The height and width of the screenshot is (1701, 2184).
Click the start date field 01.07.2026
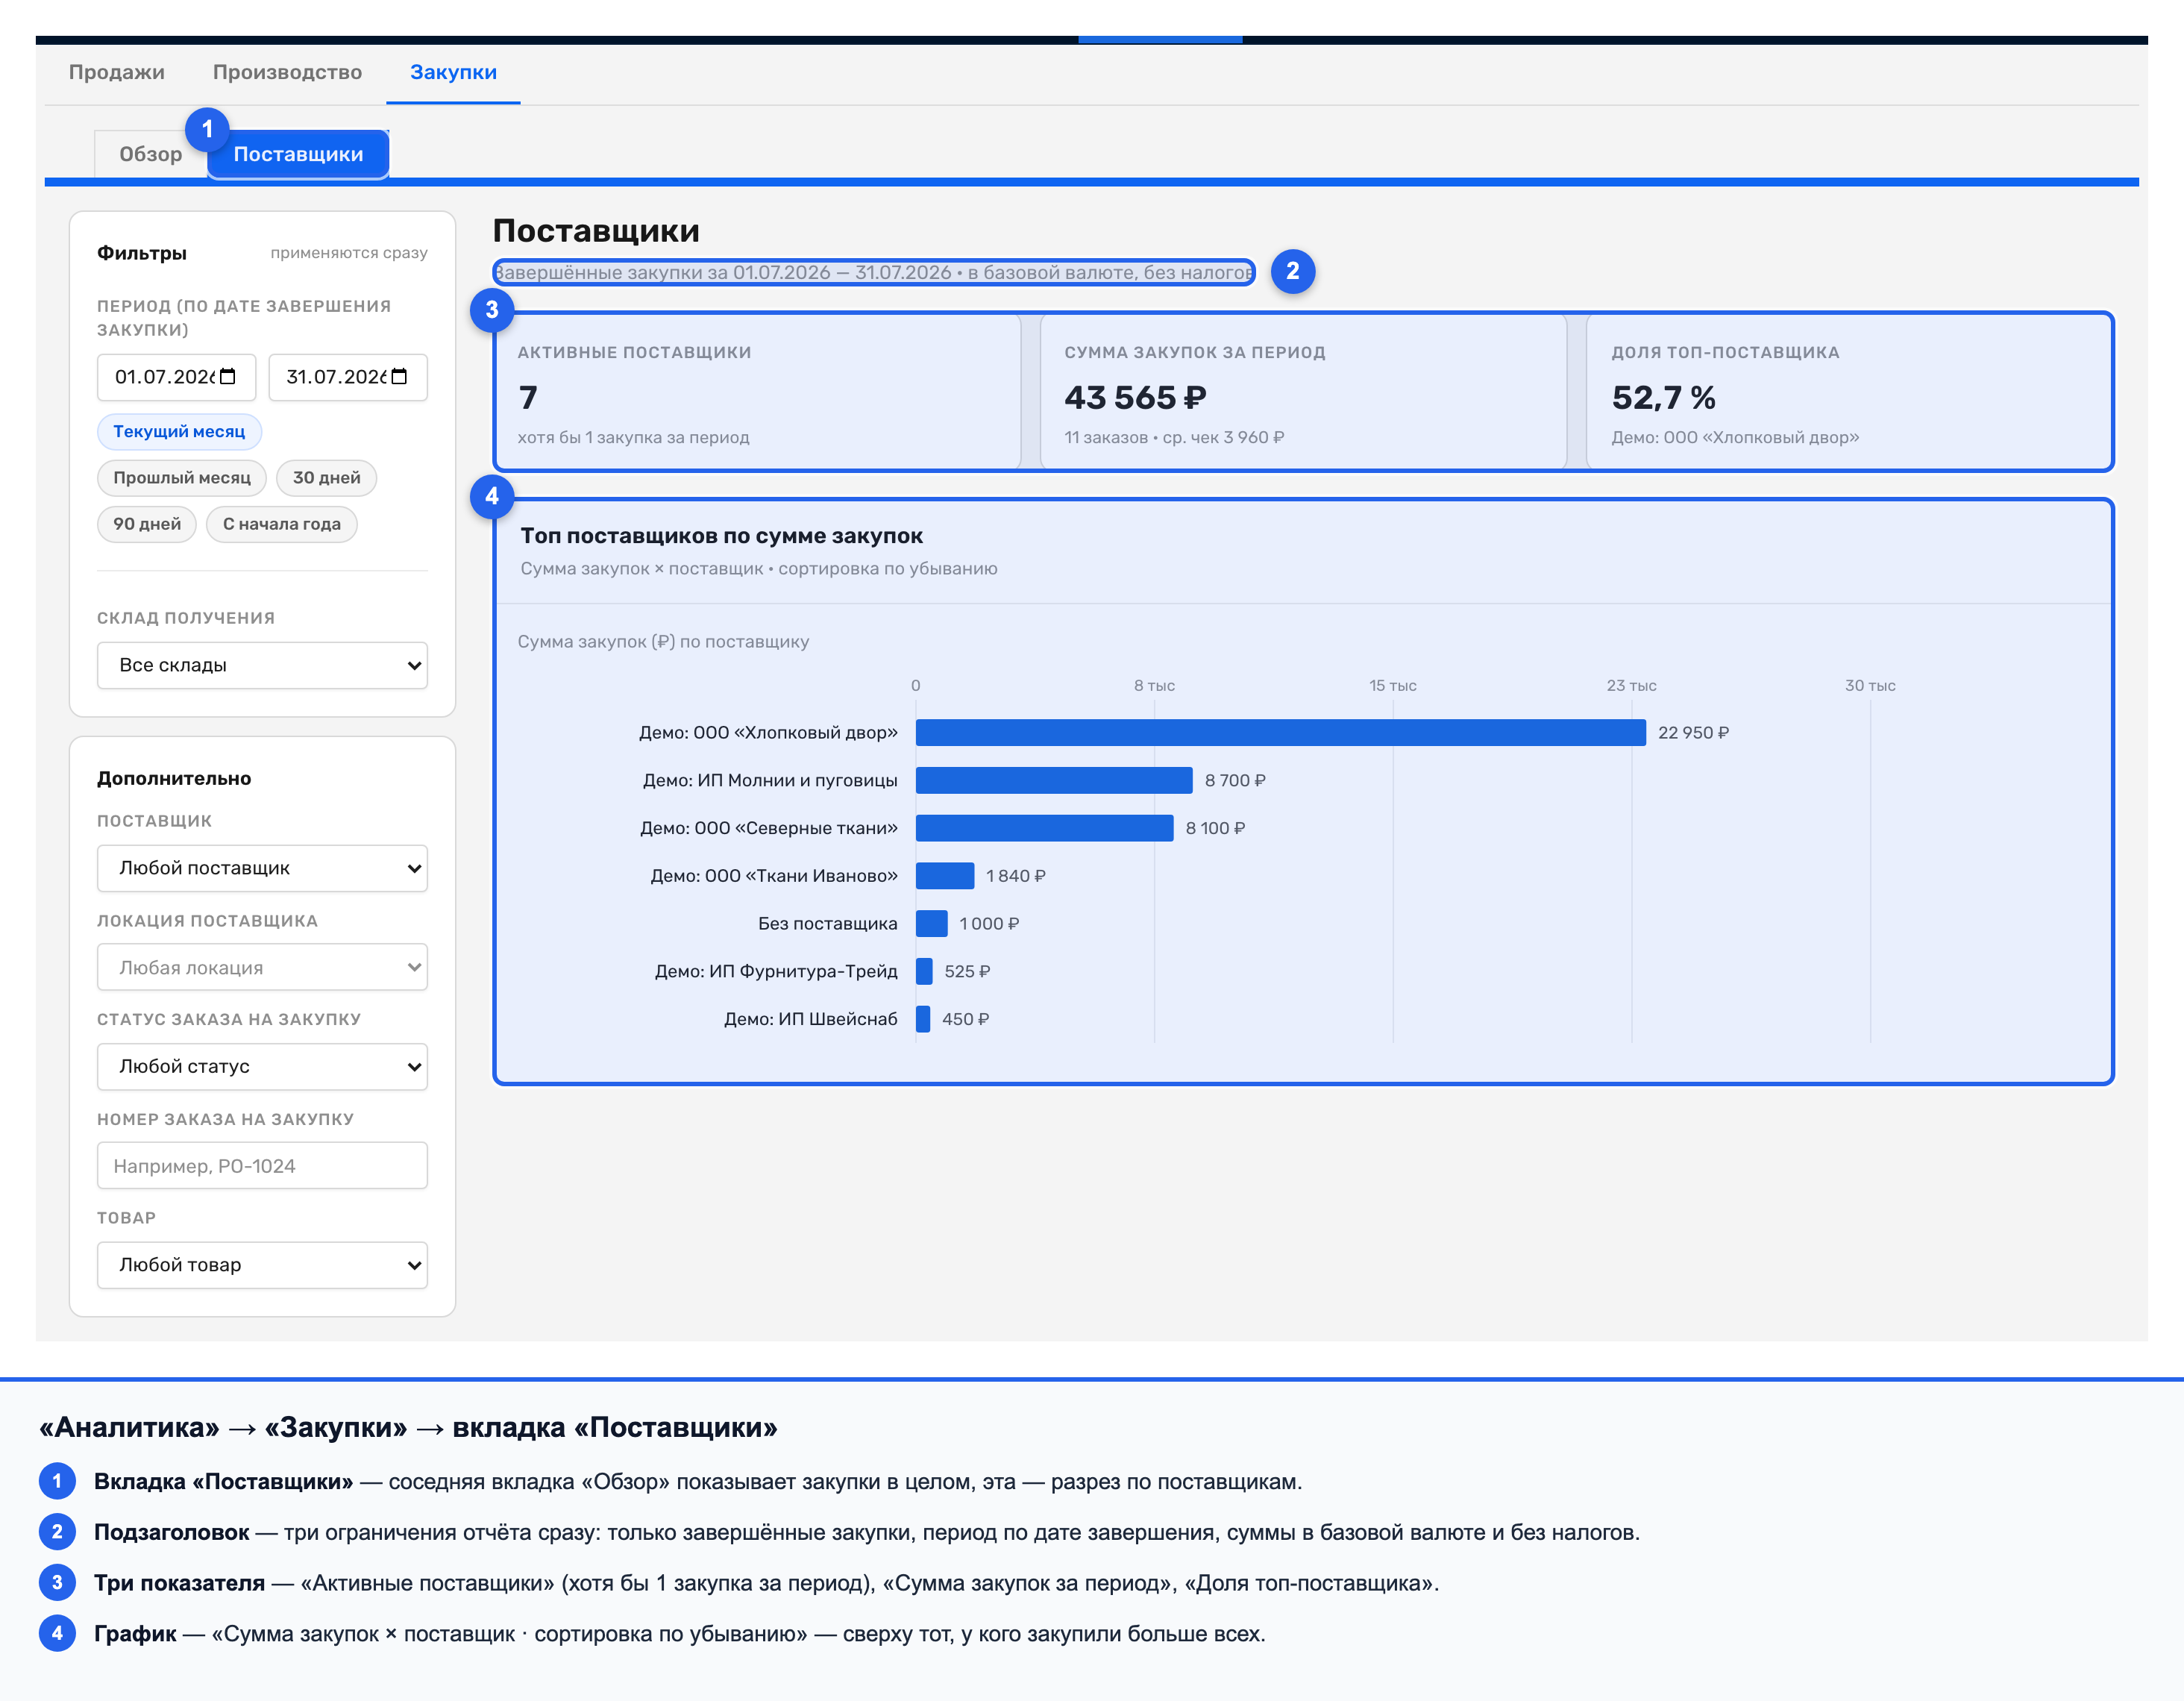tap(176, 377)
